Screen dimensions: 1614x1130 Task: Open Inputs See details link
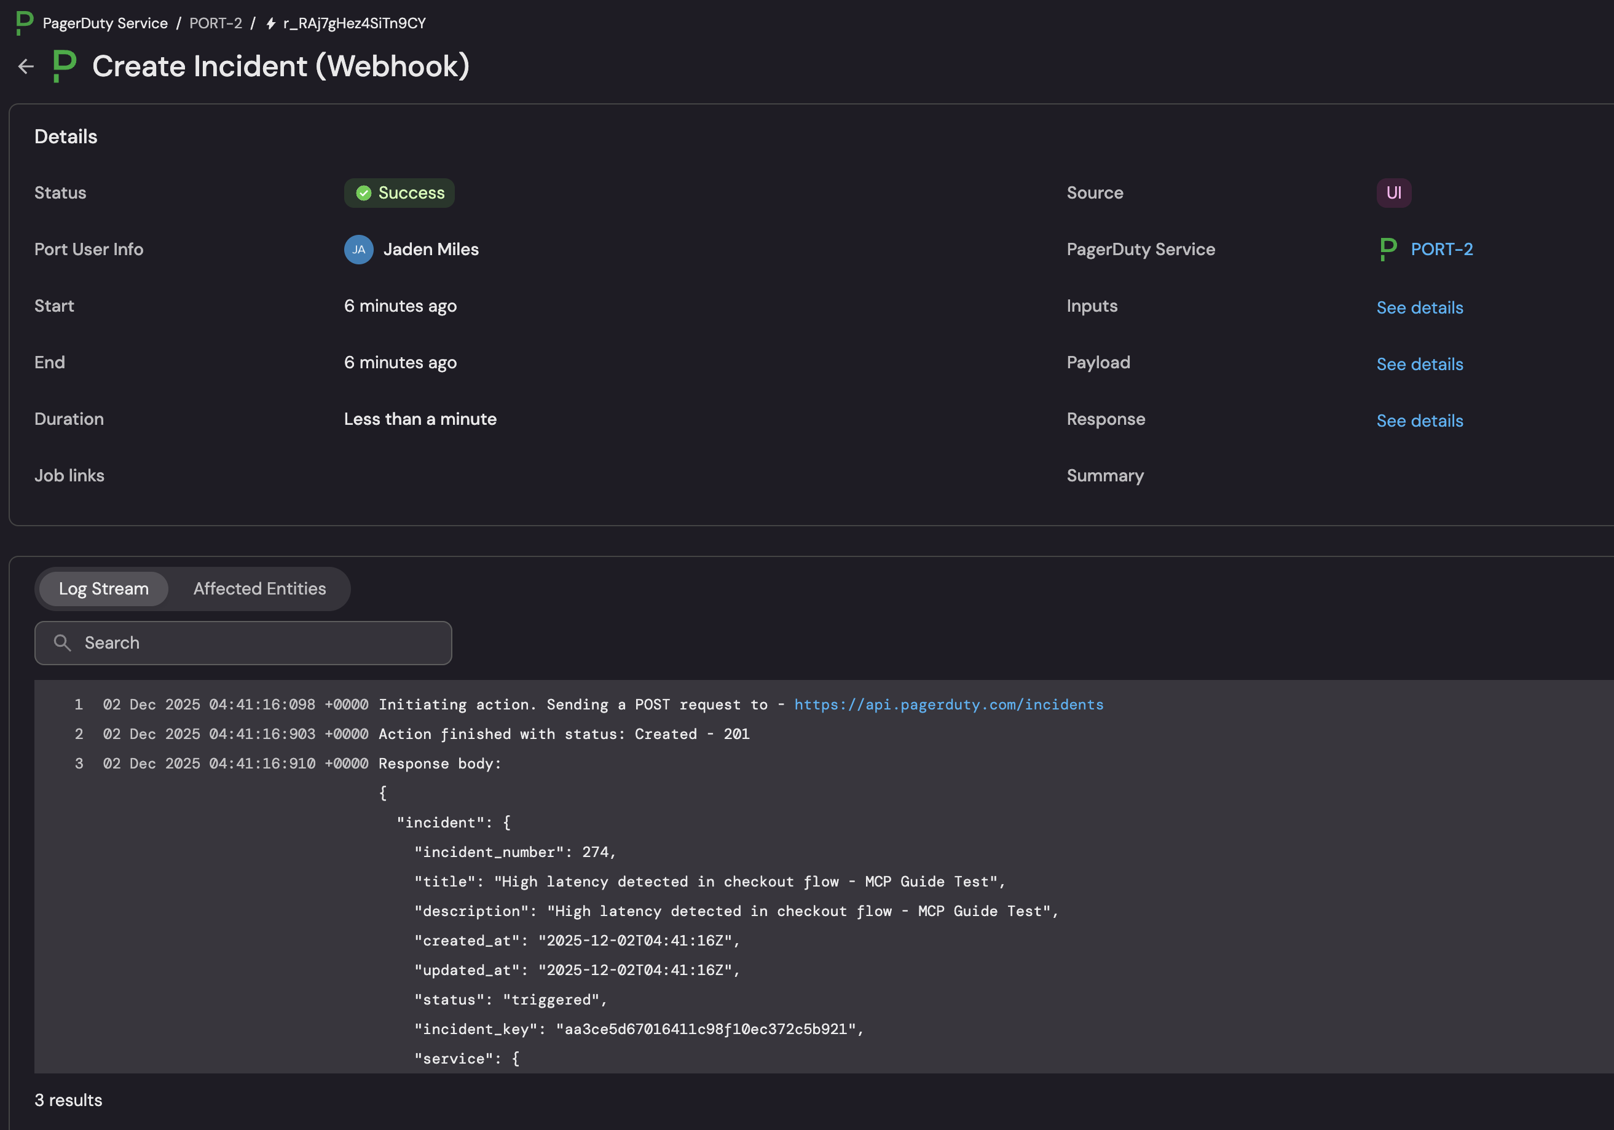(x=1419, y=308)
